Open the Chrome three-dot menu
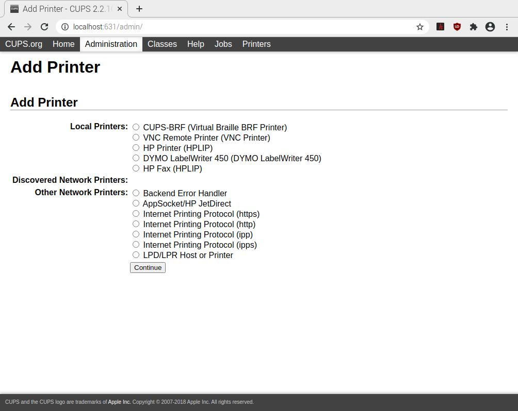518x411 pixels. 507,27
